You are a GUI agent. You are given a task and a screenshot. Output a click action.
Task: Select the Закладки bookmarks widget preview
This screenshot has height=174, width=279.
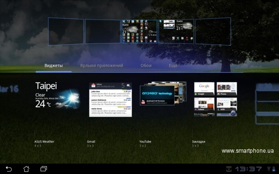point(215,99)
